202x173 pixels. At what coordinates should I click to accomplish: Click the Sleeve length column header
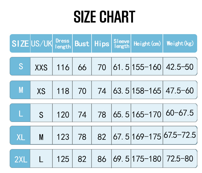[x=121, y=44]
